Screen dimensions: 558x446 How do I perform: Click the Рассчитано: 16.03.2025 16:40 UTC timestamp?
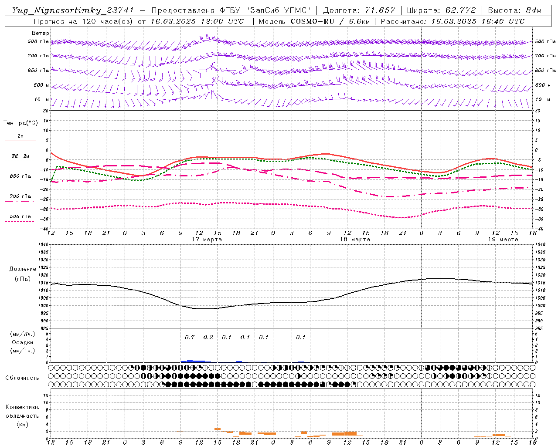tap(453, 21)
